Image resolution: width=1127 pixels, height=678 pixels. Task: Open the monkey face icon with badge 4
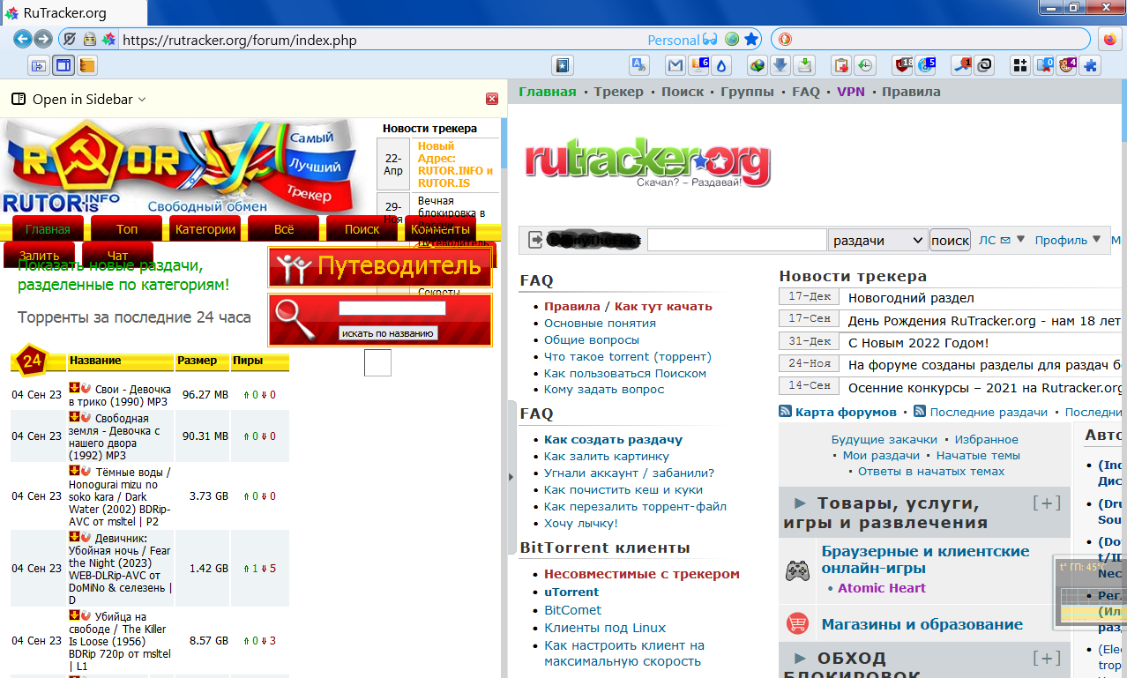click(1068, 65)
